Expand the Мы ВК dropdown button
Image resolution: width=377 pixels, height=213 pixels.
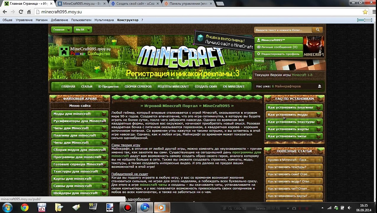82,30
